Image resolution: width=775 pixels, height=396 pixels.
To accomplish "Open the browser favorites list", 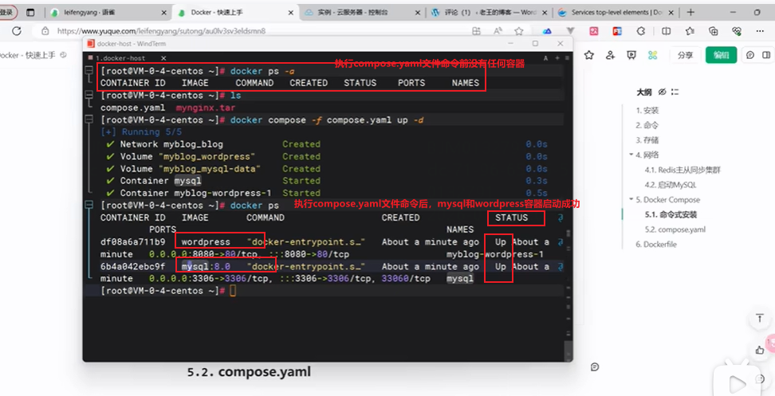I will coord(690,31).
